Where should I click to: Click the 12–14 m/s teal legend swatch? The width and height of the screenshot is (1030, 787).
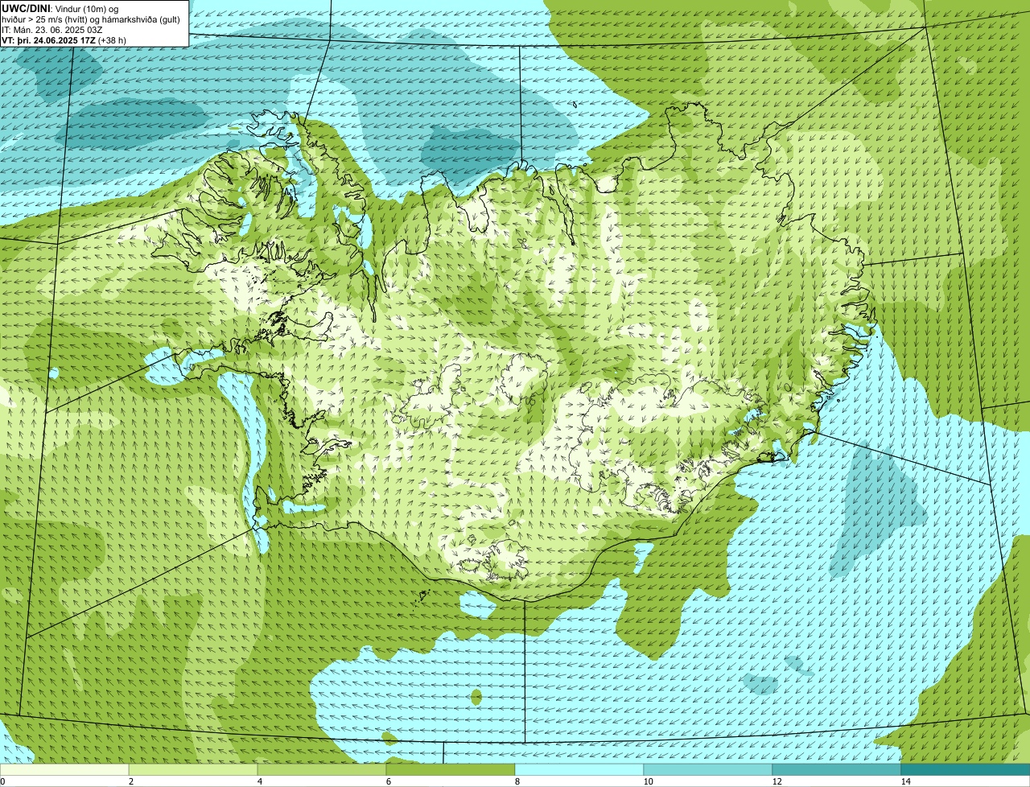(x=837, y=769)
